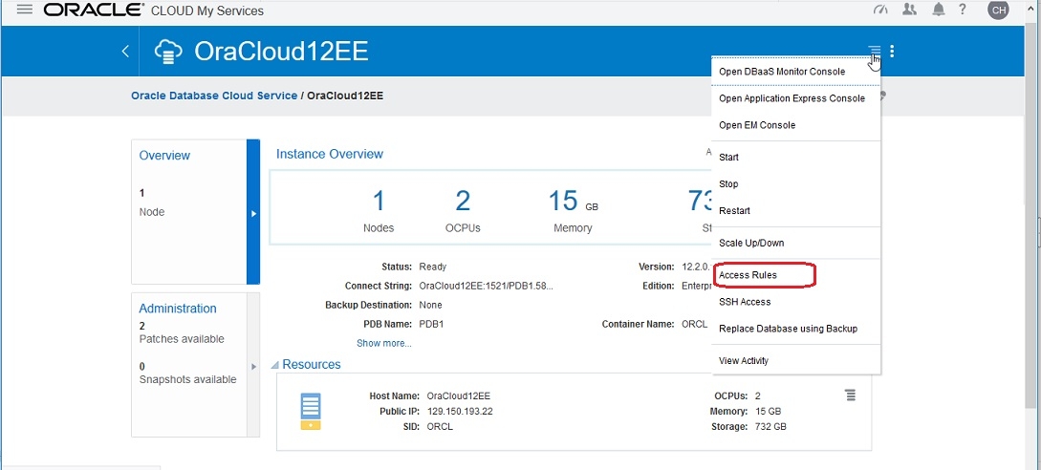
Task: Open the vertical three-dots menu
Action: (892, 51)
